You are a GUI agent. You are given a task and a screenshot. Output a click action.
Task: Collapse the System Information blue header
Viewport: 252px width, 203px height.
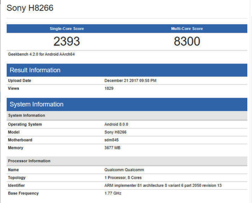(36, 104)
